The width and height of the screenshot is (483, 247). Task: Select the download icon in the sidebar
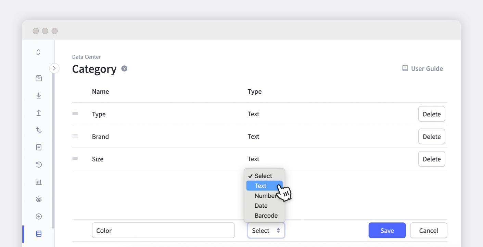click(x=39, y=95)
